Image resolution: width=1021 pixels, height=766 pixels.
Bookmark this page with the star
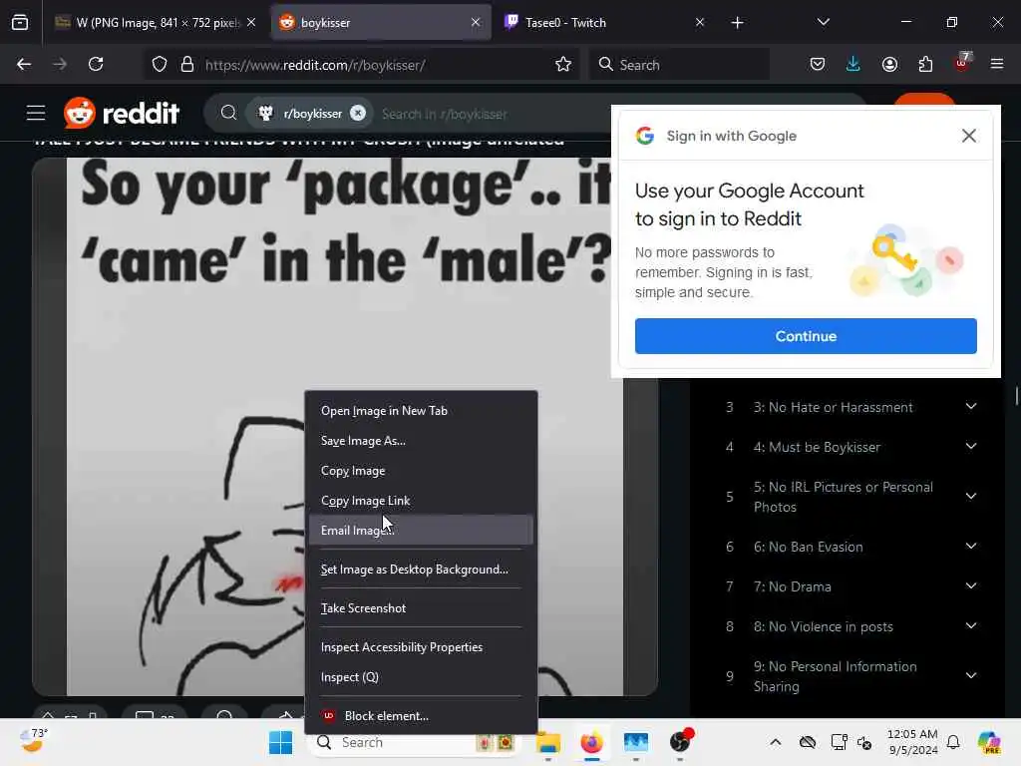click(x=563, y=65)
